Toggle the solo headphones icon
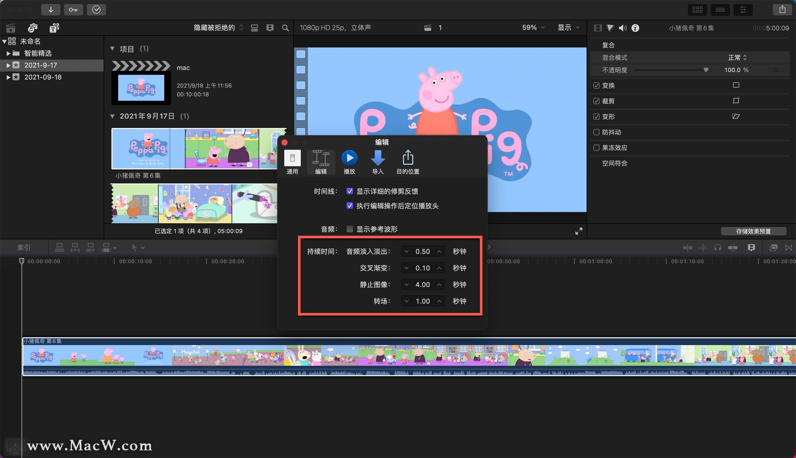 [x=718, y=247]
